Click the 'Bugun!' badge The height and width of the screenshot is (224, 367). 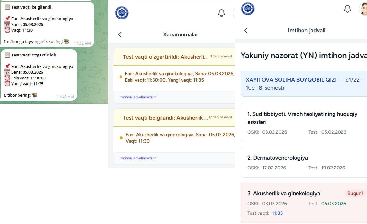pyautogui.click(x=355, y=193)
